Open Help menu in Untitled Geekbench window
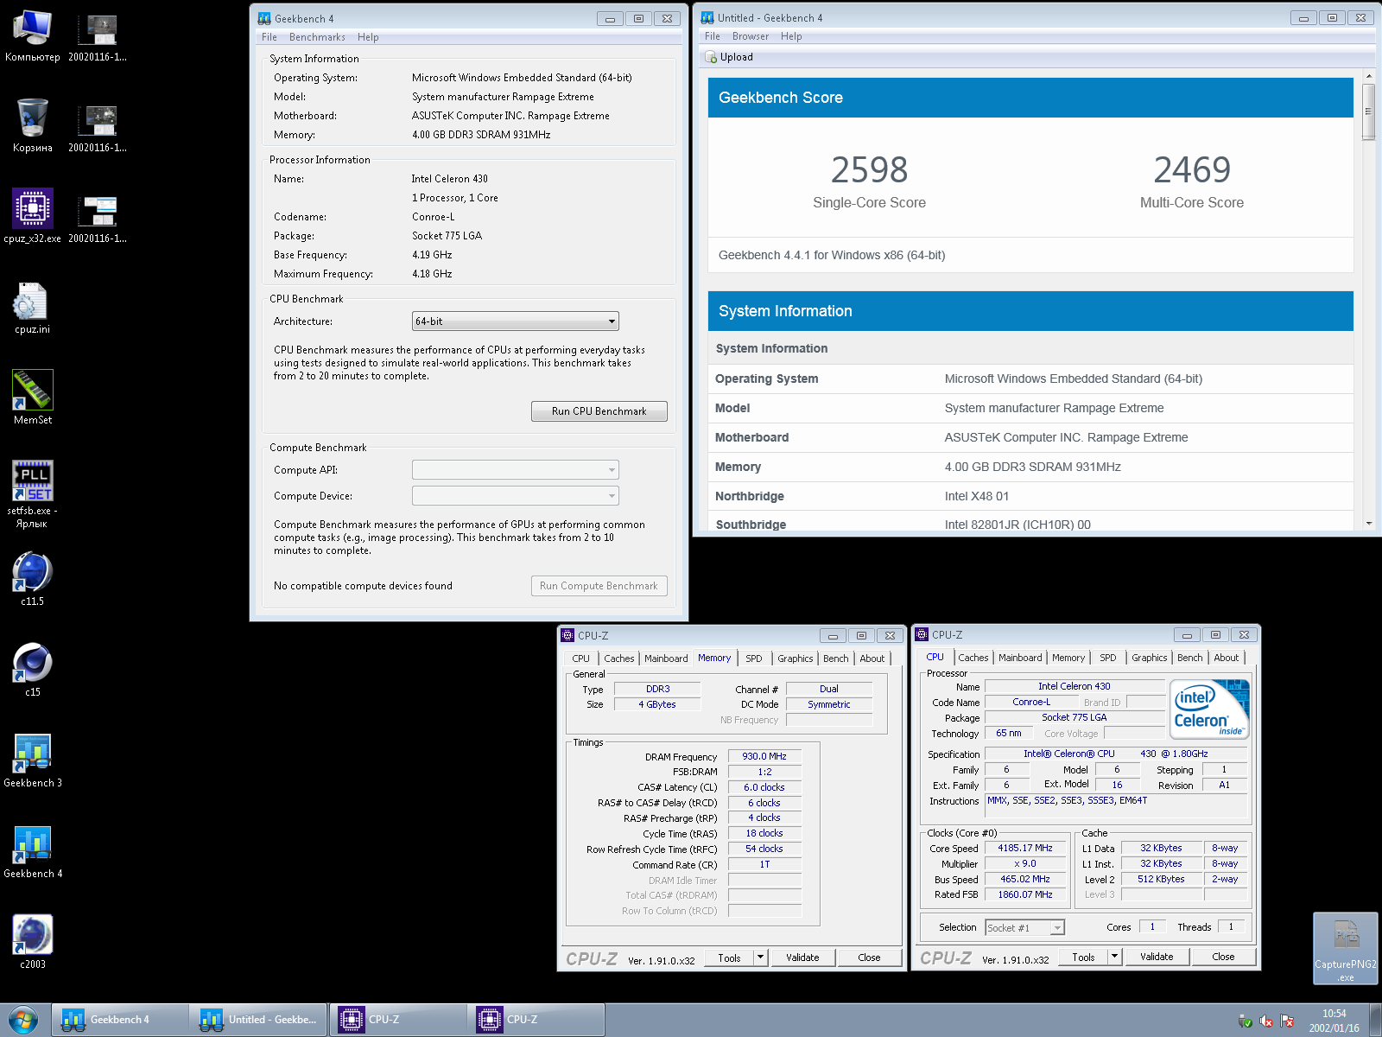The width and height of the screenshot is (1382, 1037). [x=791, y=36]
